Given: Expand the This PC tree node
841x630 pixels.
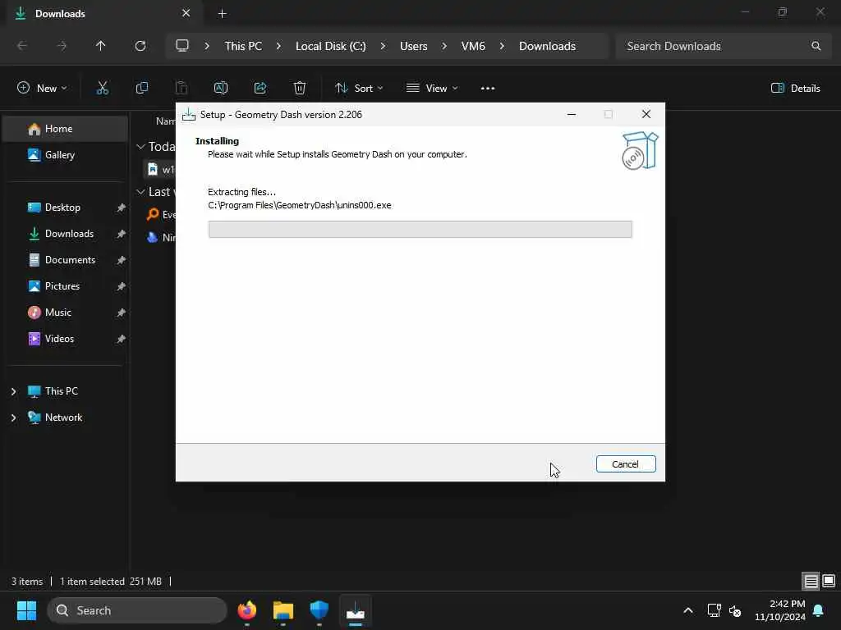Looking at the screenshot, I should point(13,391).
